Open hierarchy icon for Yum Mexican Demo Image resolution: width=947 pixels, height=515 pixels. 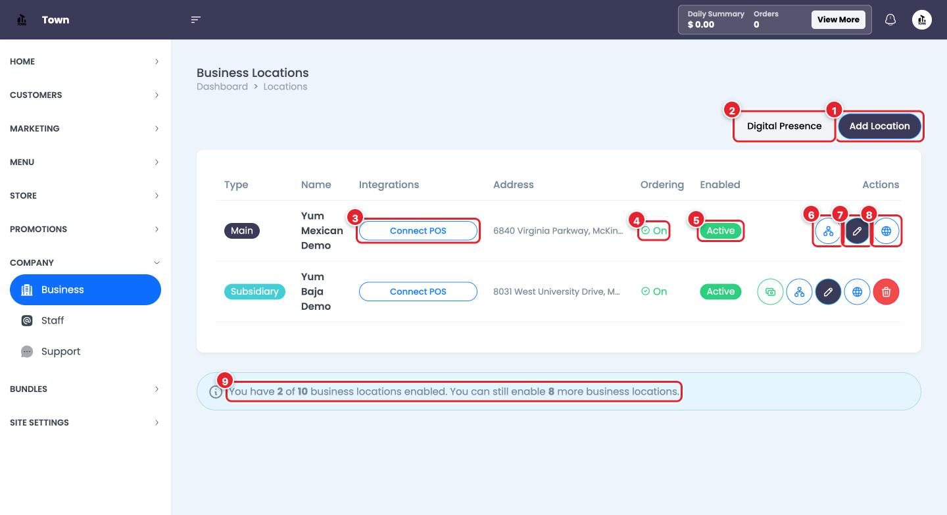[x=828, y=231]
